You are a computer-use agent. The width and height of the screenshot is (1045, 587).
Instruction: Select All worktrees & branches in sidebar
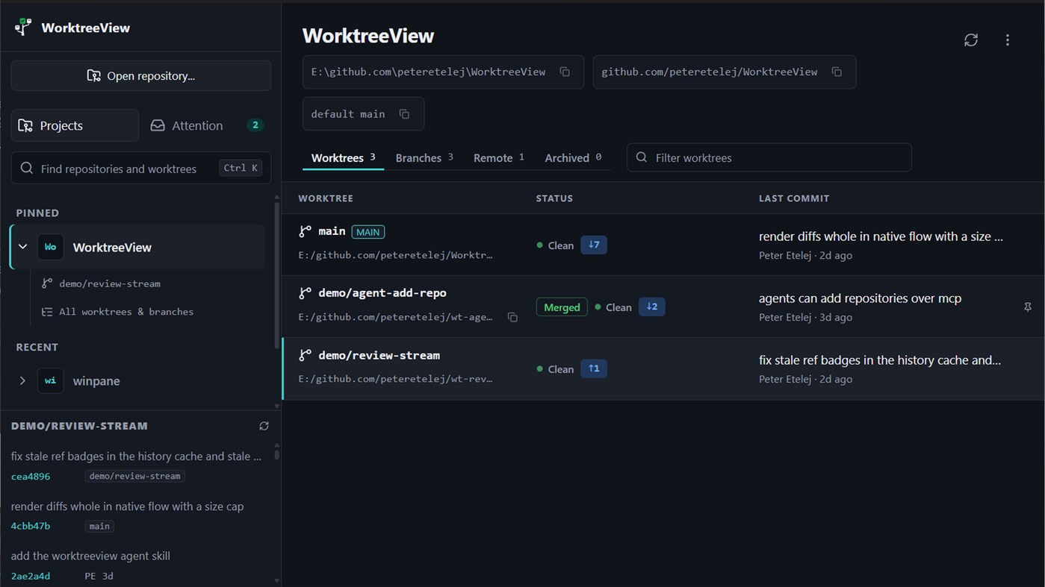click(x=126, y=312)
